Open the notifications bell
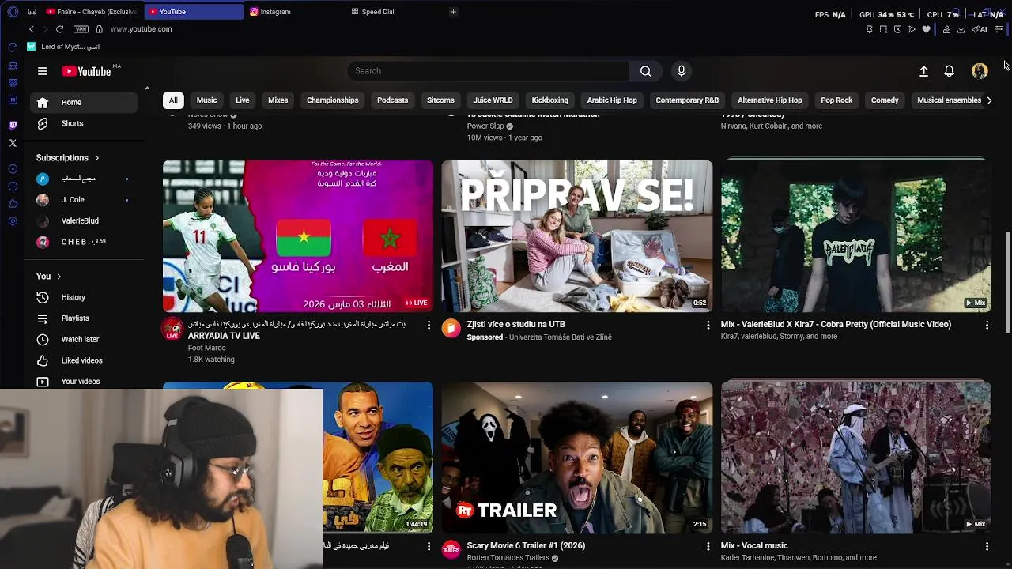The image size is (1012, 569). (950, 71)
